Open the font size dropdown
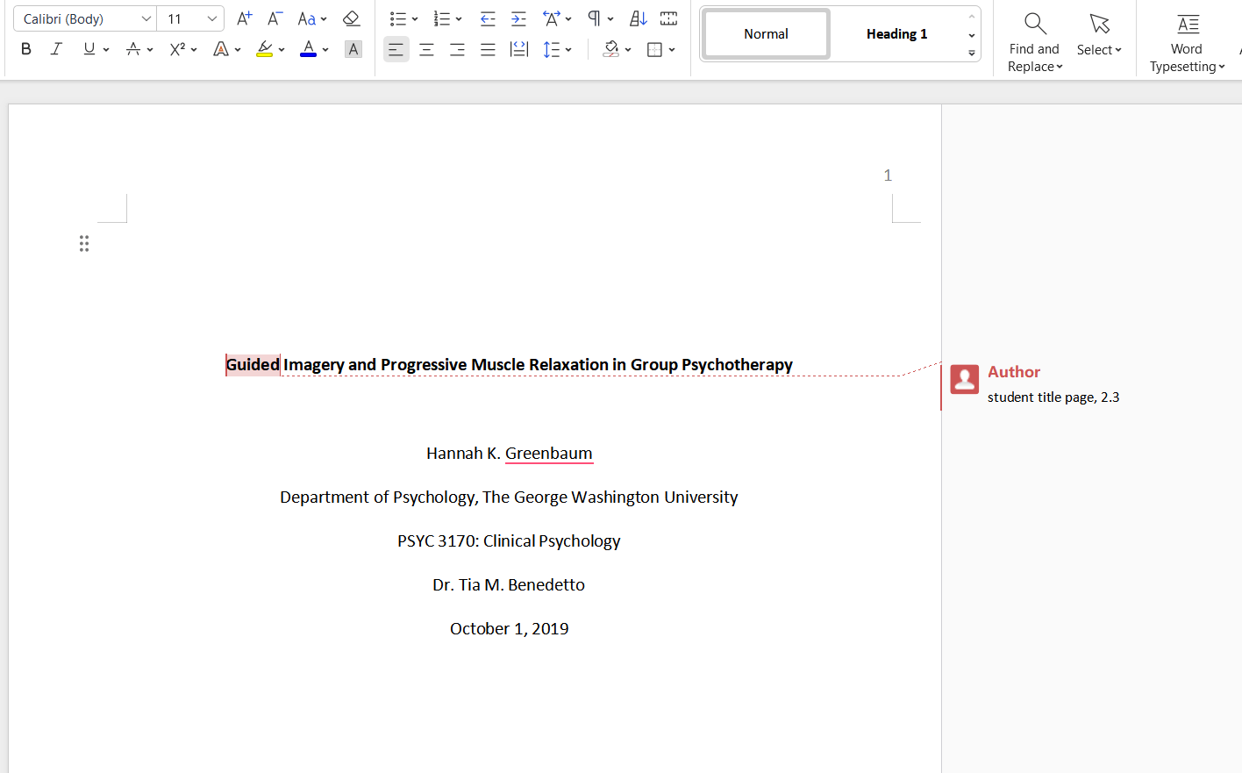1242x773 pixels. pos(211,18)
